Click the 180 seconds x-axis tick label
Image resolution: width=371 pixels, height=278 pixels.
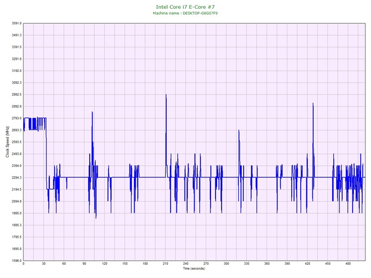pos(145,264)
